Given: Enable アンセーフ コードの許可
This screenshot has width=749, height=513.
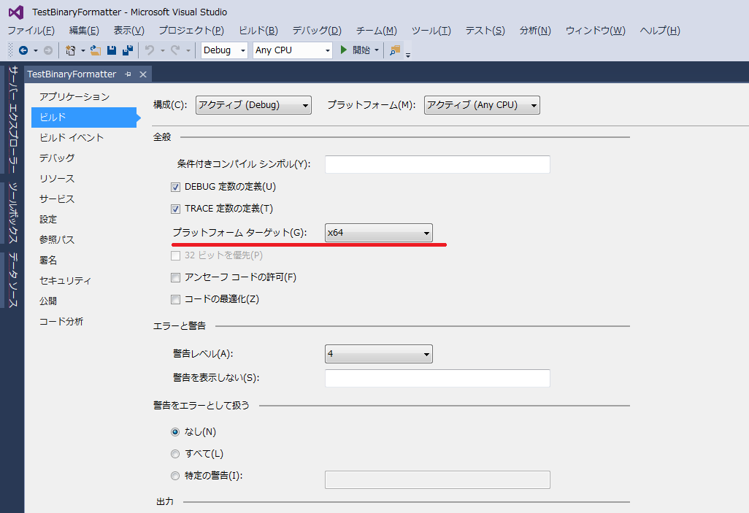Looking at the screenshot, I should (x=176, y=277).
